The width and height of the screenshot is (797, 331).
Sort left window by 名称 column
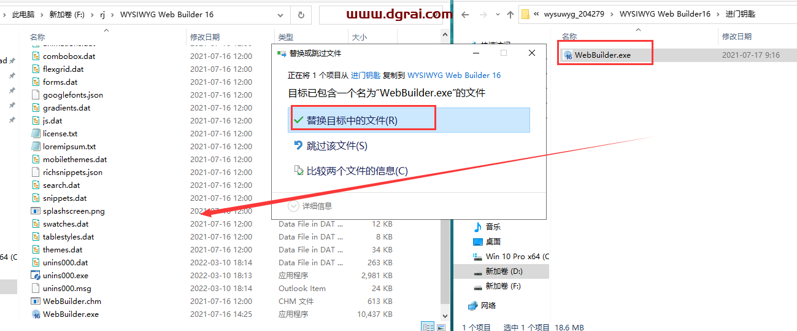37,37
